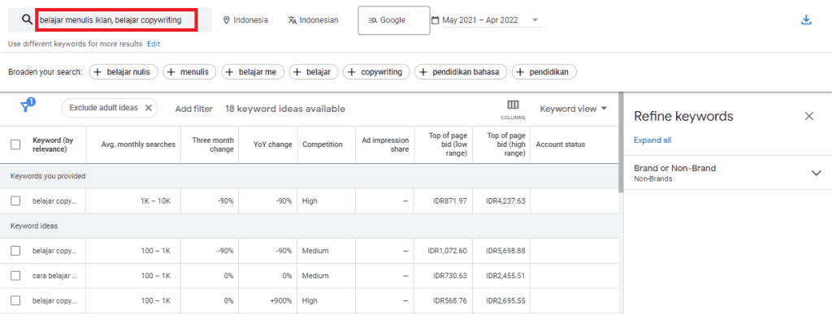Add 'belajar' suggestion chip
The height and width of the screenshot is (314, 832).
tap(314, 72)
